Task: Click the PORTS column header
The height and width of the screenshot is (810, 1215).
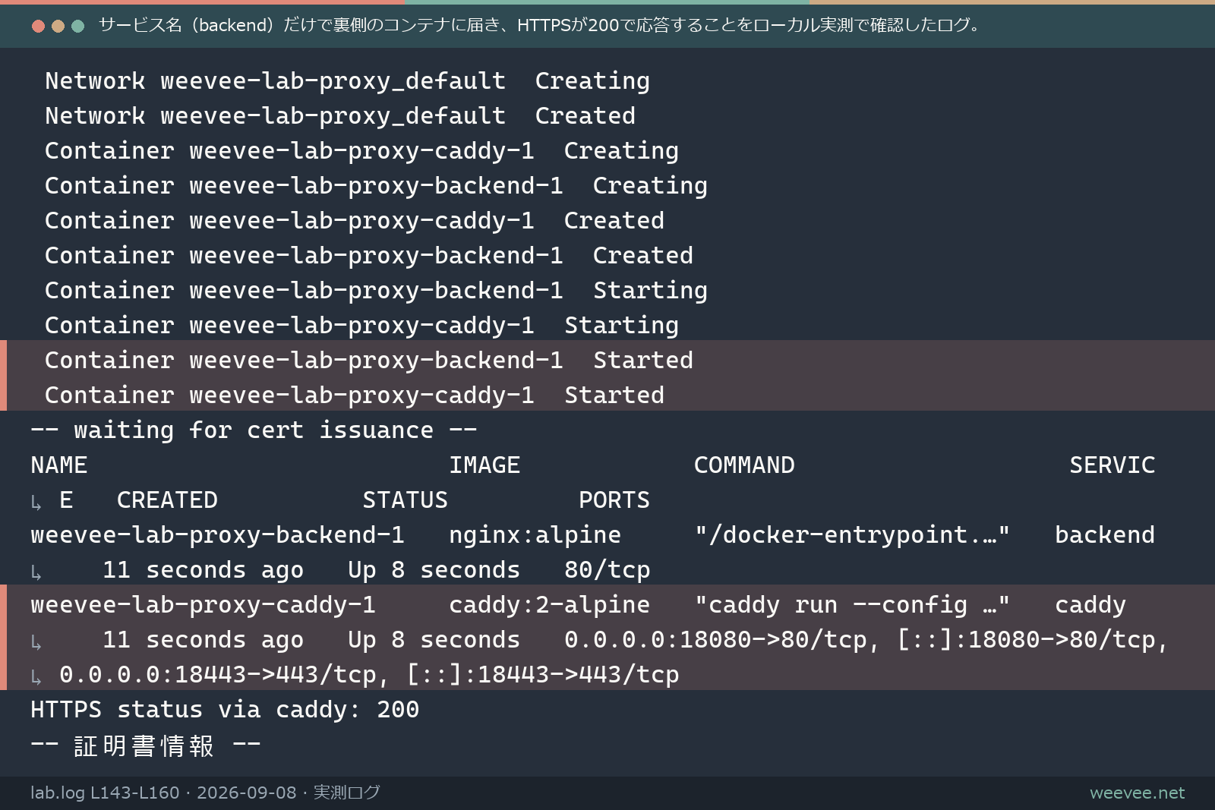Action: click(x=614, y=500)
